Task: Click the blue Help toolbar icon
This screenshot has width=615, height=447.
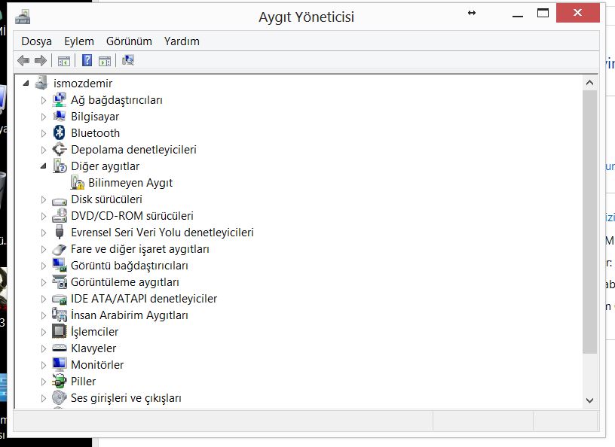Action: (87, 60)
